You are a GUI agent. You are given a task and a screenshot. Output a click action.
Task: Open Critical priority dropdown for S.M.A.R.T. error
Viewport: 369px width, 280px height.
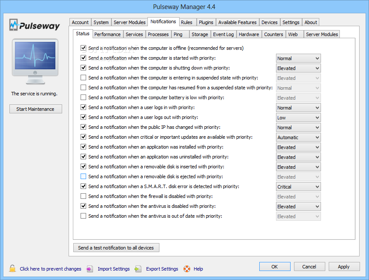[x=298, y=187]
